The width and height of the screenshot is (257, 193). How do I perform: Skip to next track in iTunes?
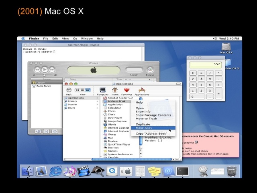point(52,70)
